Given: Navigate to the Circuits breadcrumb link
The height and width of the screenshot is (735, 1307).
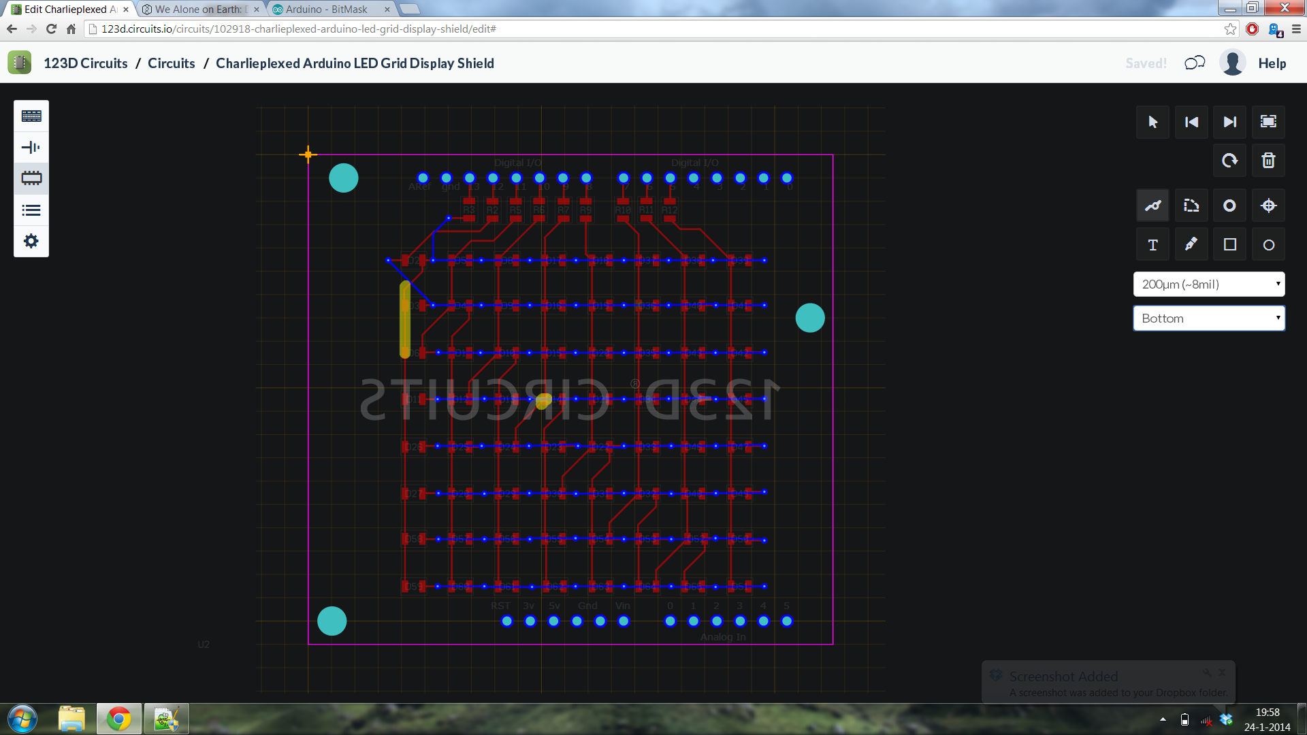Looking at the screenshot, I should [x=171, y=63].
